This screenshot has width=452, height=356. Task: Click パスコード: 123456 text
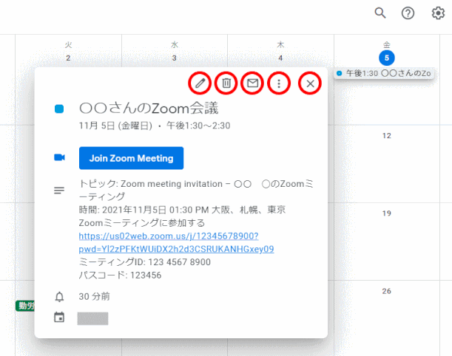[120, 275]
